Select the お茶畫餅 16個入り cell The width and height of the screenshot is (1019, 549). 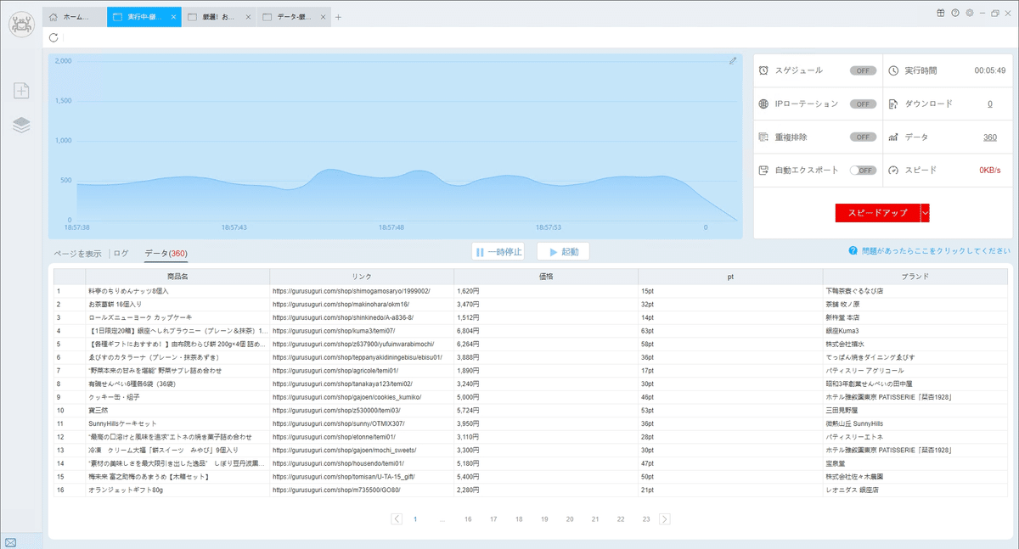(177, 304)
